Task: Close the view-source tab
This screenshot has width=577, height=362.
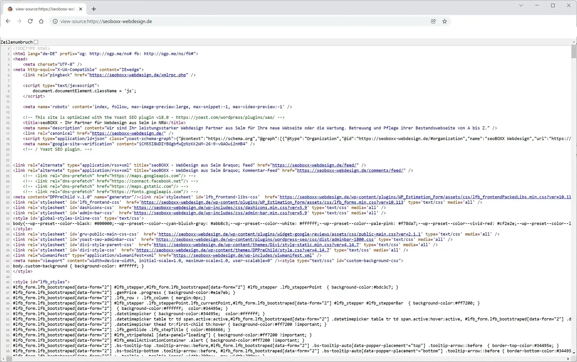Action: coord(81,9)
